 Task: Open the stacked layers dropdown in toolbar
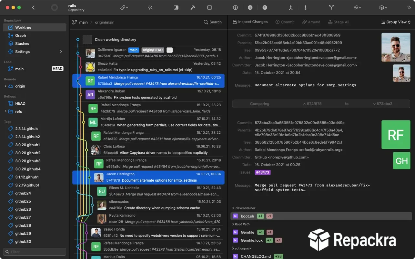pos(383,7)
